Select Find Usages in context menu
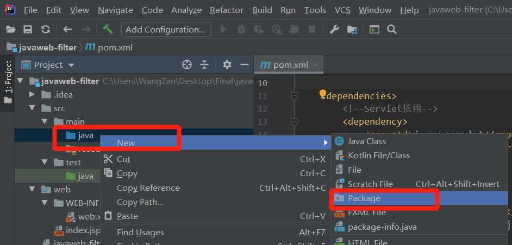512x245 pixels. [215, 233]
